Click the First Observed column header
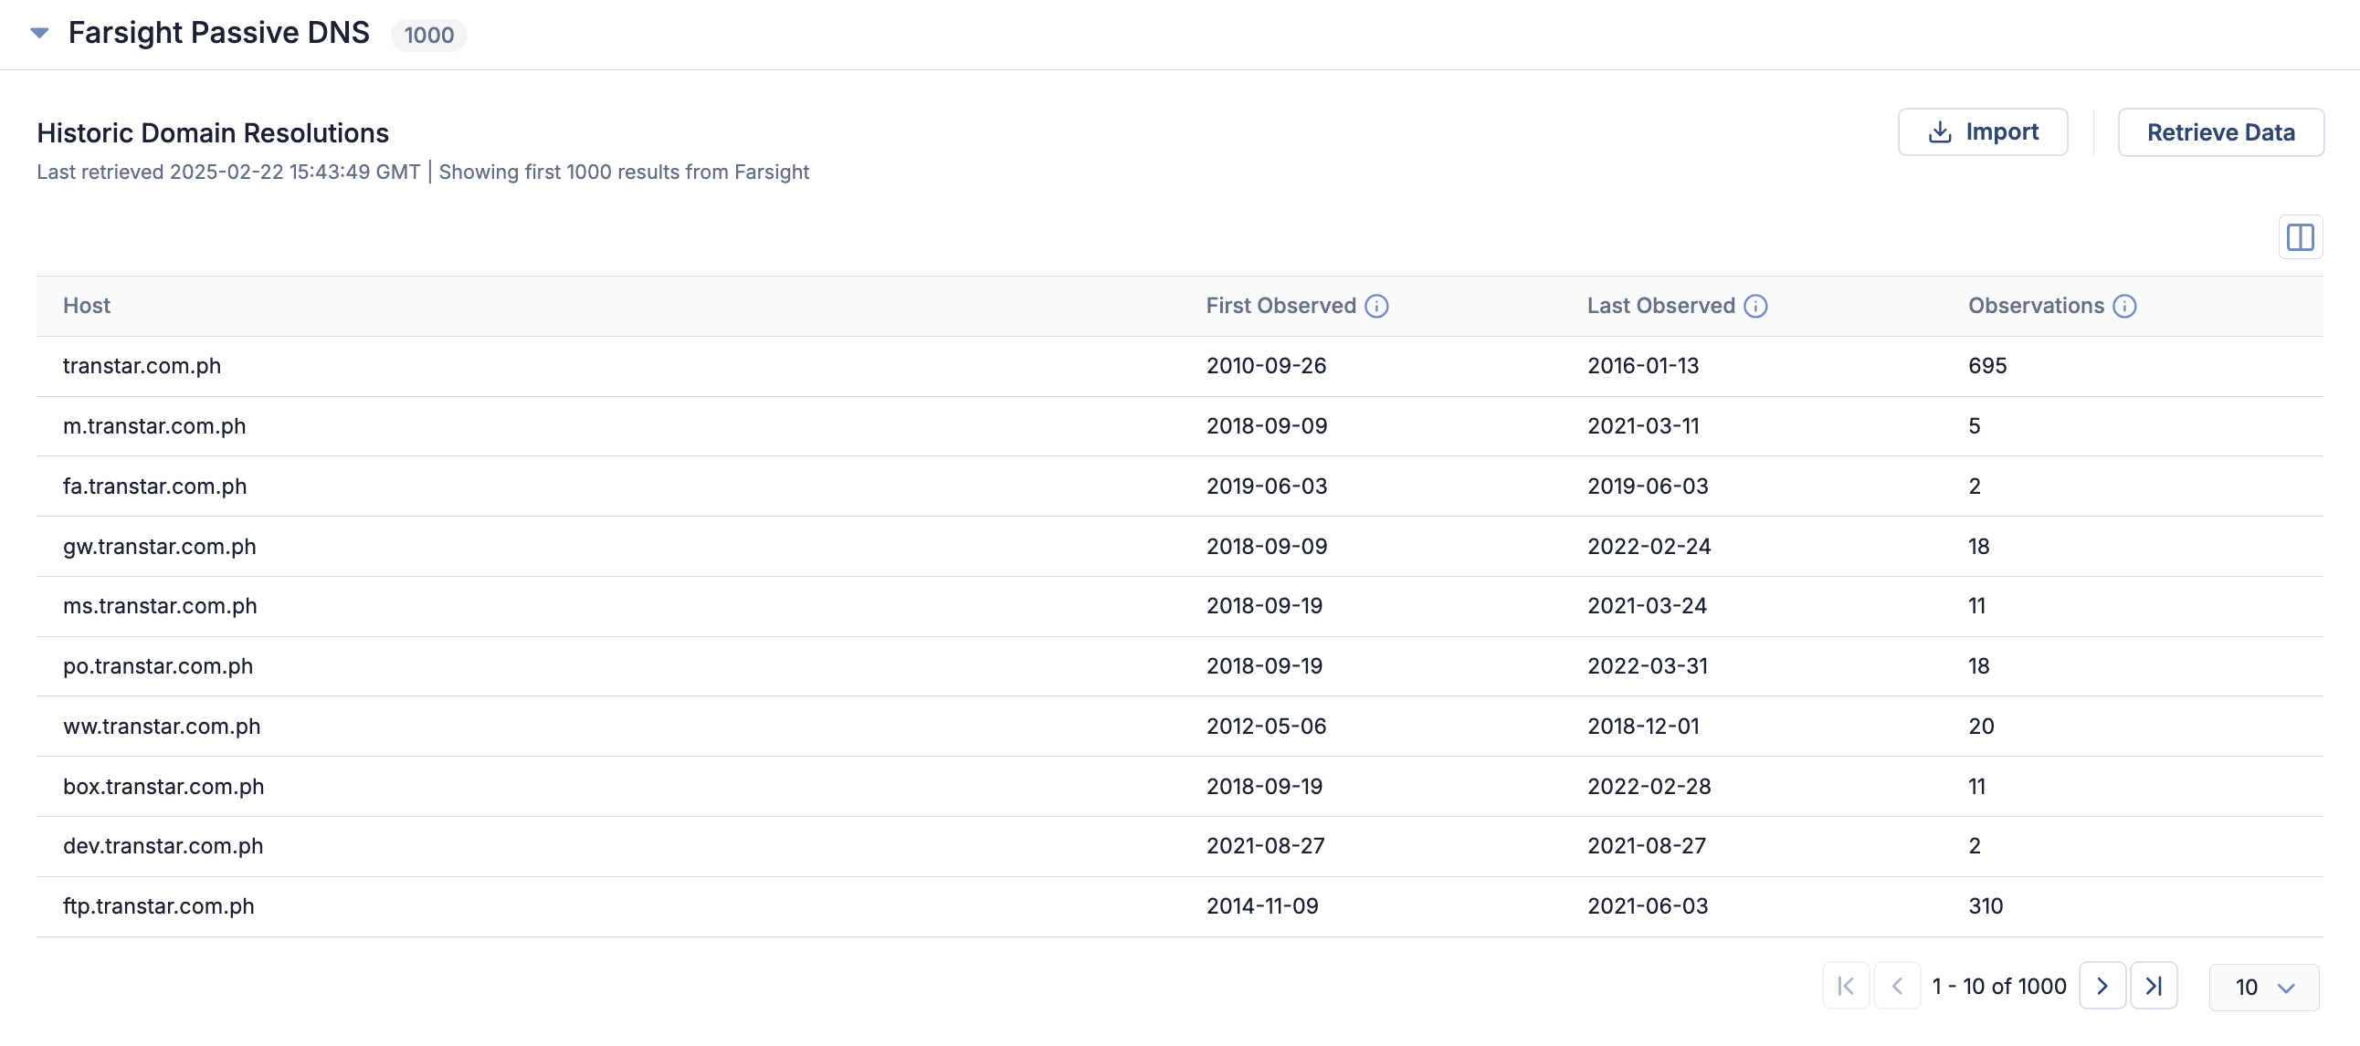The height and width of the screenshot is (1046, 2360). tap(1280, 306)
